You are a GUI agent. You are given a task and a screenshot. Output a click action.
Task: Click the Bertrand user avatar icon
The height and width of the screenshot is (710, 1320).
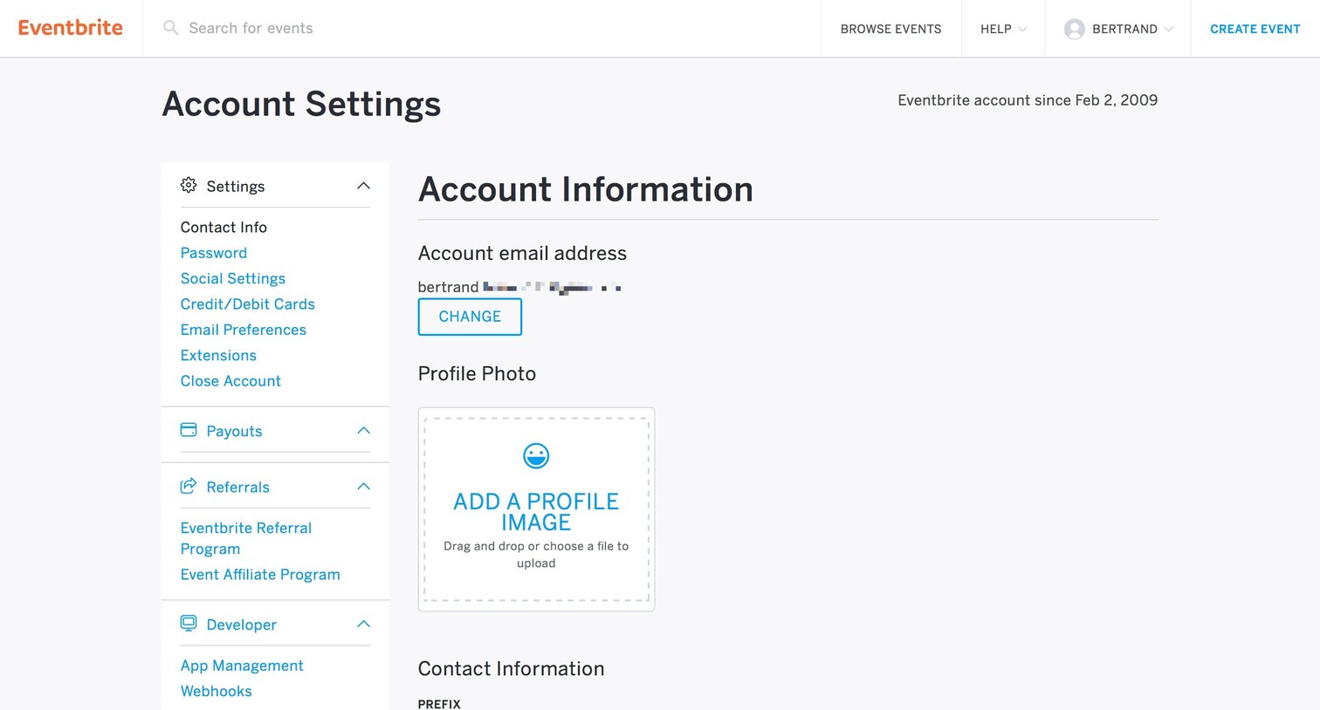point(1075,29)
